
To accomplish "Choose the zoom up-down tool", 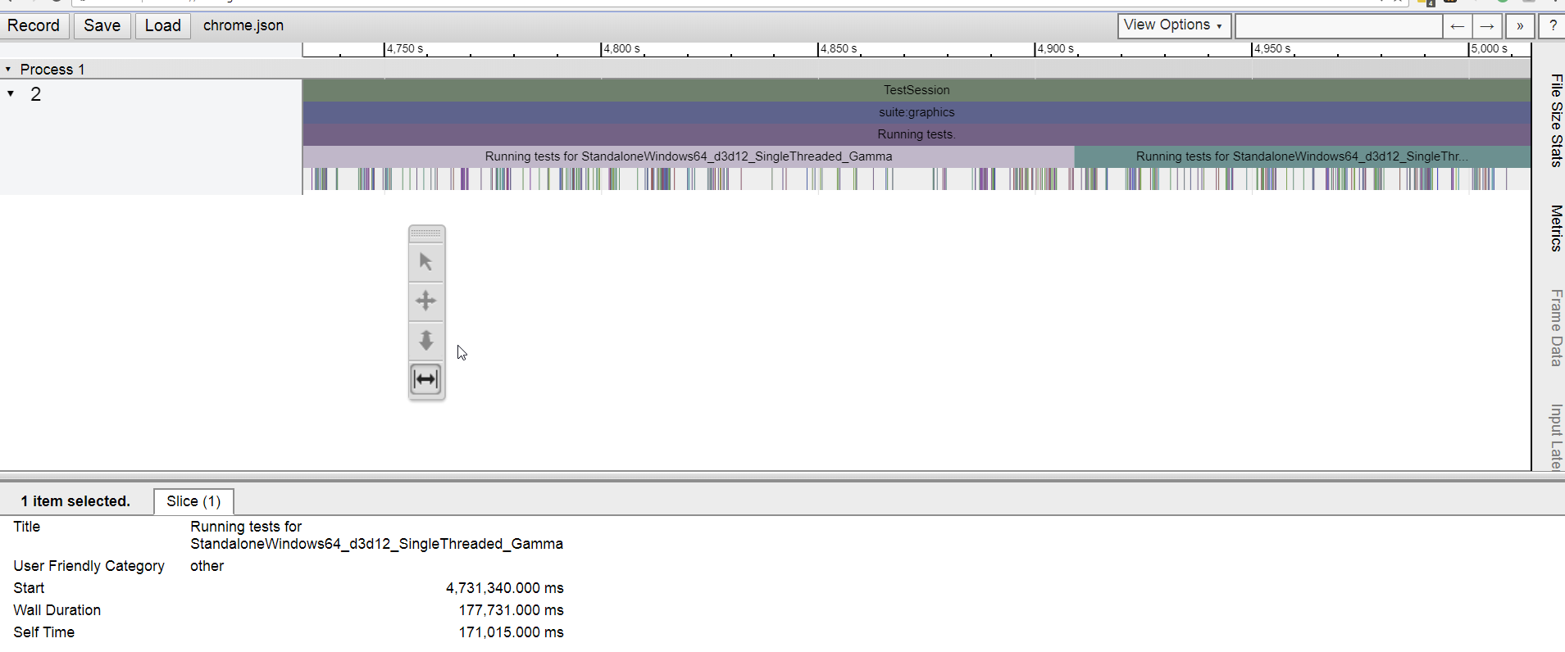I will (426, 340).
